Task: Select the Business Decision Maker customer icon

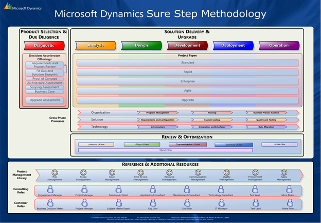Action: click(50, 203)
